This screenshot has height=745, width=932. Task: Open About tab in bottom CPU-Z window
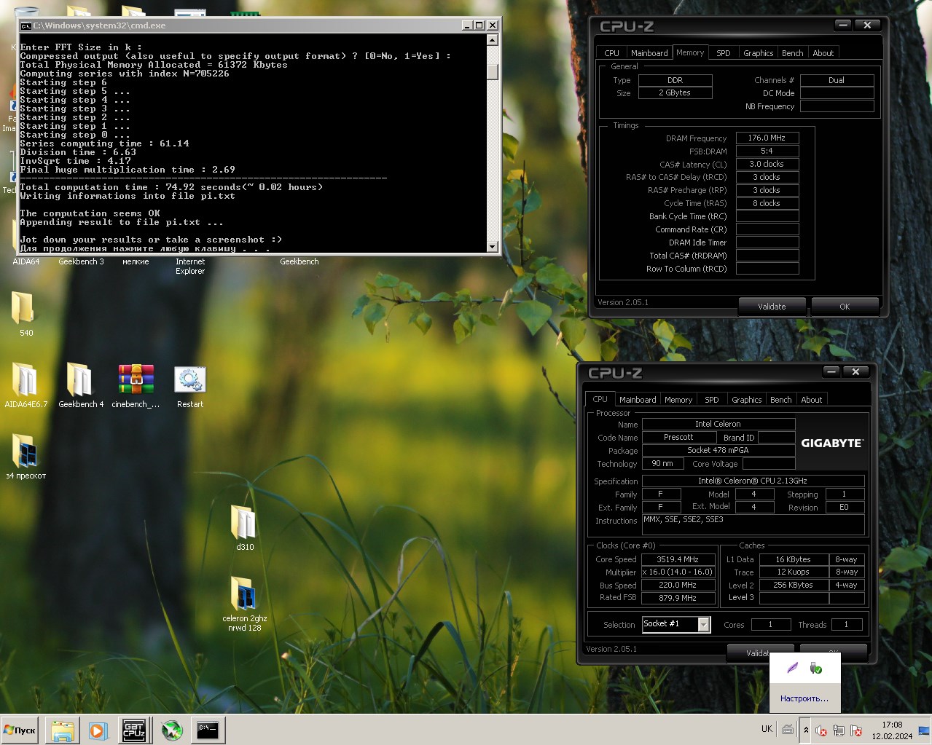812,400
